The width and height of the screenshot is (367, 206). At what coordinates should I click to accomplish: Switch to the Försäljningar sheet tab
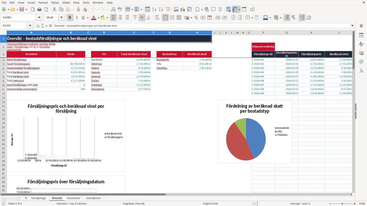[39, 198]
